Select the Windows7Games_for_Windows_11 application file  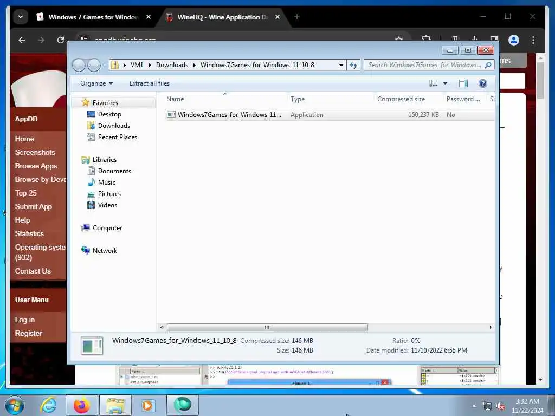(x=229, y=115)
